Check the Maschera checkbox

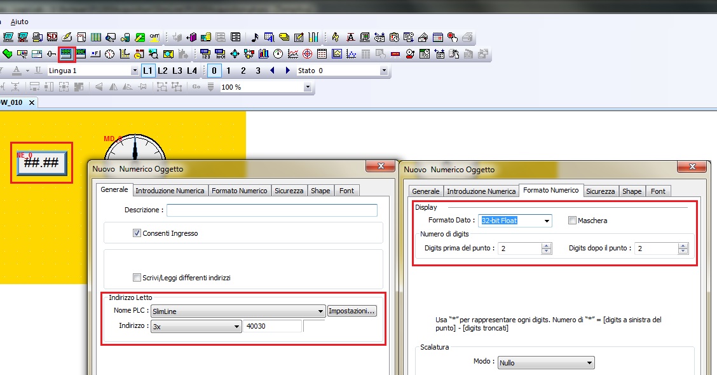(572, 221)
